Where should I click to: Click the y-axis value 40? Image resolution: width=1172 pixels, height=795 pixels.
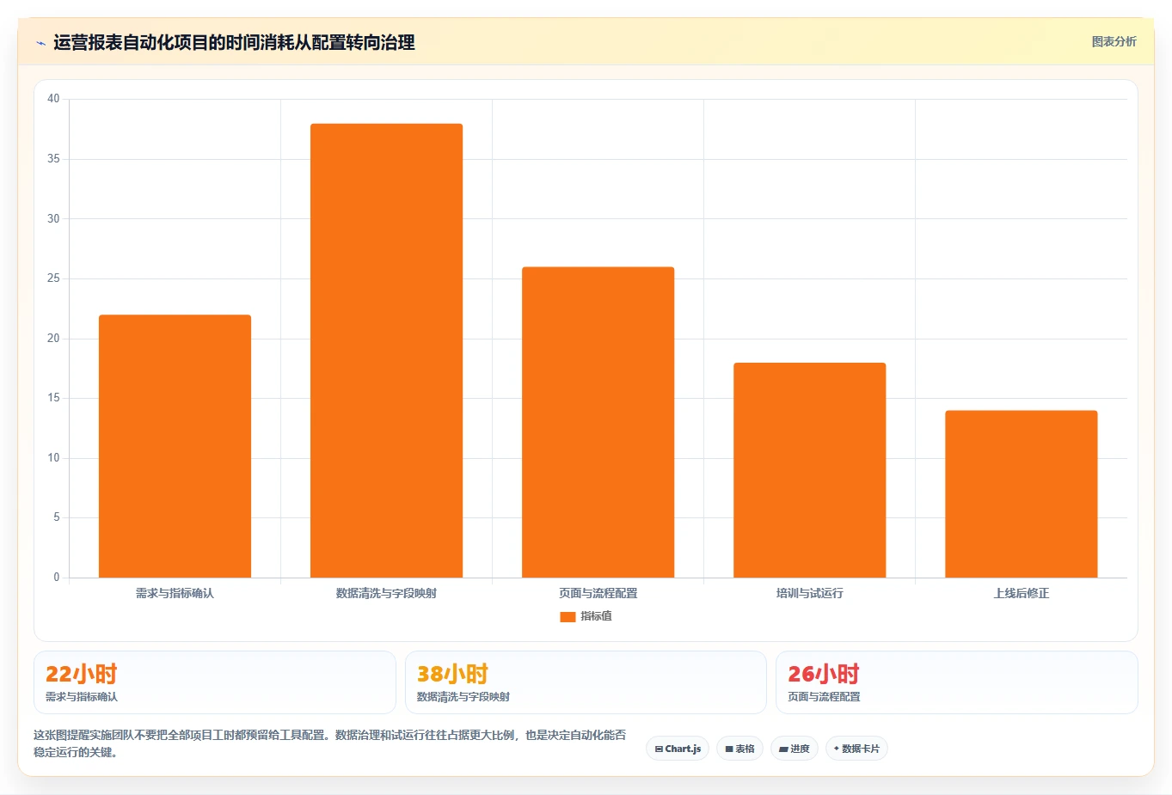(53, 99)
